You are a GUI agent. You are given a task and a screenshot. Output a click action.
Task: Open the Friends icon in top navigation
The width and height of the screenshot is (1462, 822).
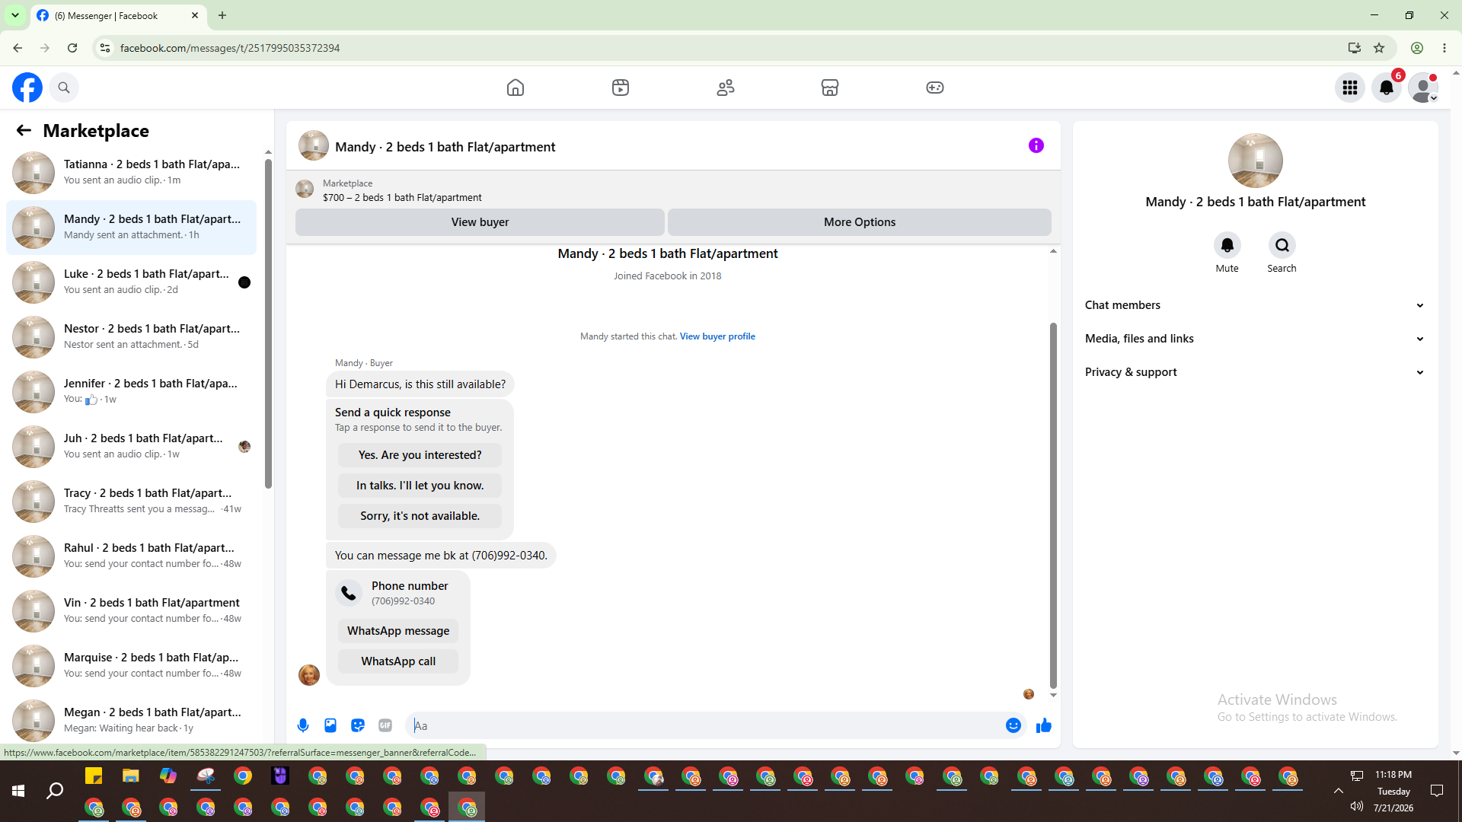tap(726, 88)
